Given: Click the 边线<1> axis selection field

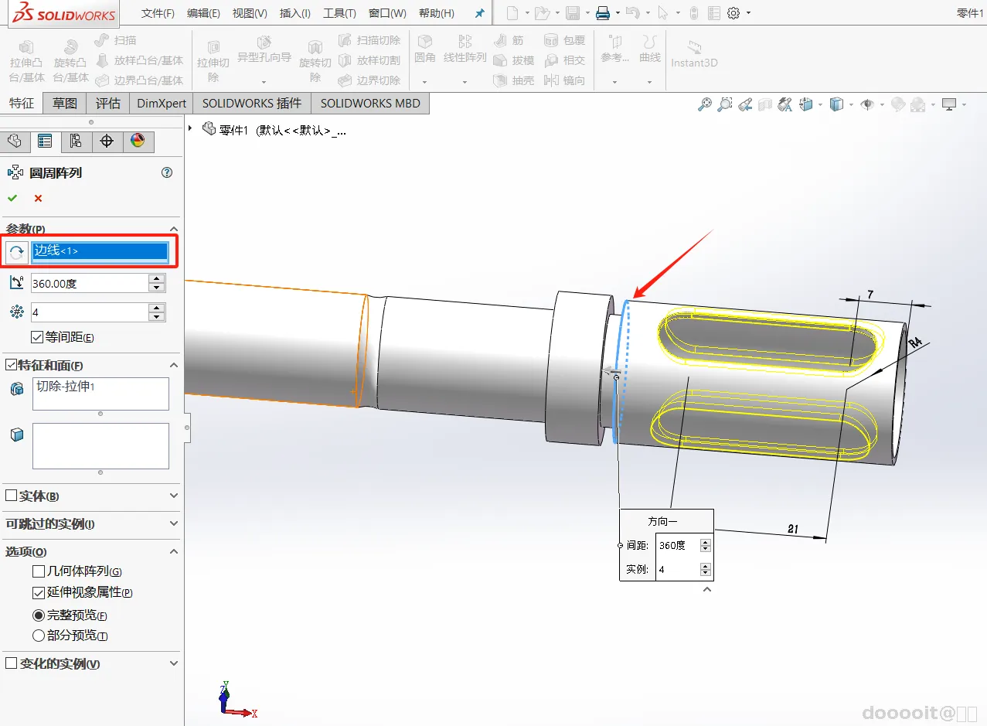Looking at the screenshot, I should click(100, 251).
